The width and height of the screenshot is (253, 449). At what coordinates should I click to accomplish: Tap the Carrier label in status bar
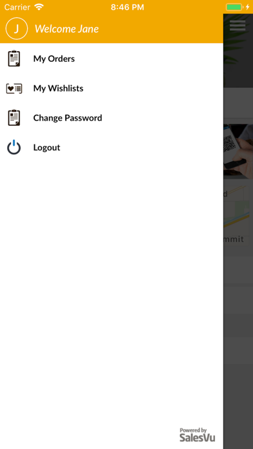pyautogui.click(x=17, y=7)
